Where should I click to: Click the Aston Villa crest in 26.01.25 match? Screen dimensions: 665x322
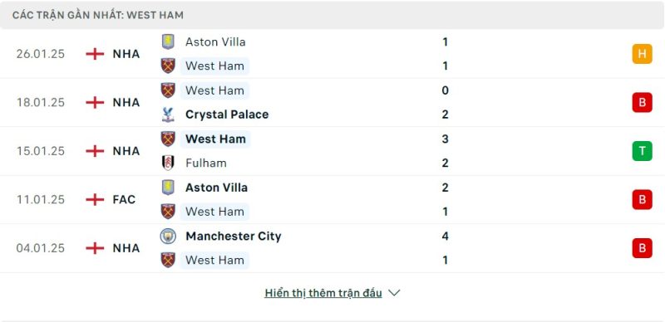pyautogui.click(x=168, y=42)
